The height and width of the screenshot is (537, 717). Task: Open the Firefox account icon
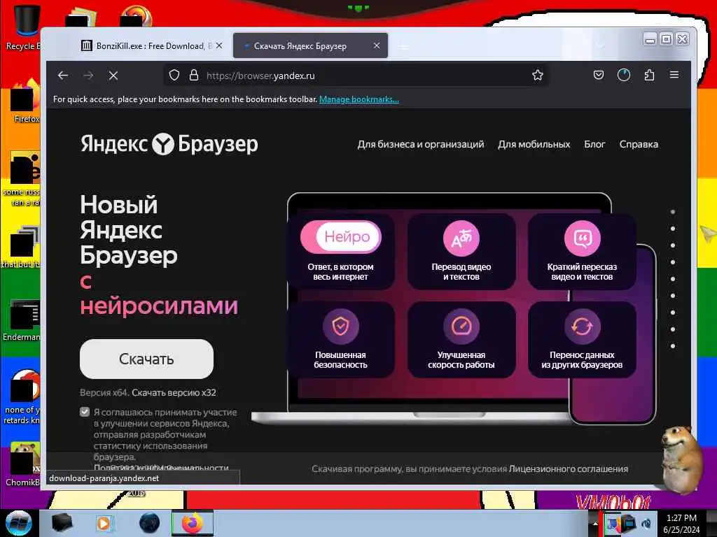pyautogui.click(x=624, y=75)
